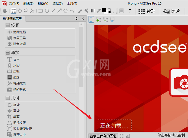This screenshot has height=138, width=188.
Task: Open the 选择(S) menu
Action: tap(58, 3)
